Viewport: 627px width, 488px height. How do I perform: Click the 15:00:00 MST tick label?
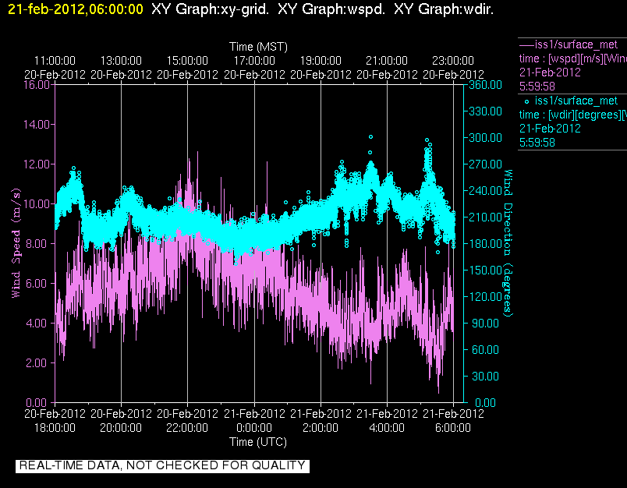click(x=187, y=61)
